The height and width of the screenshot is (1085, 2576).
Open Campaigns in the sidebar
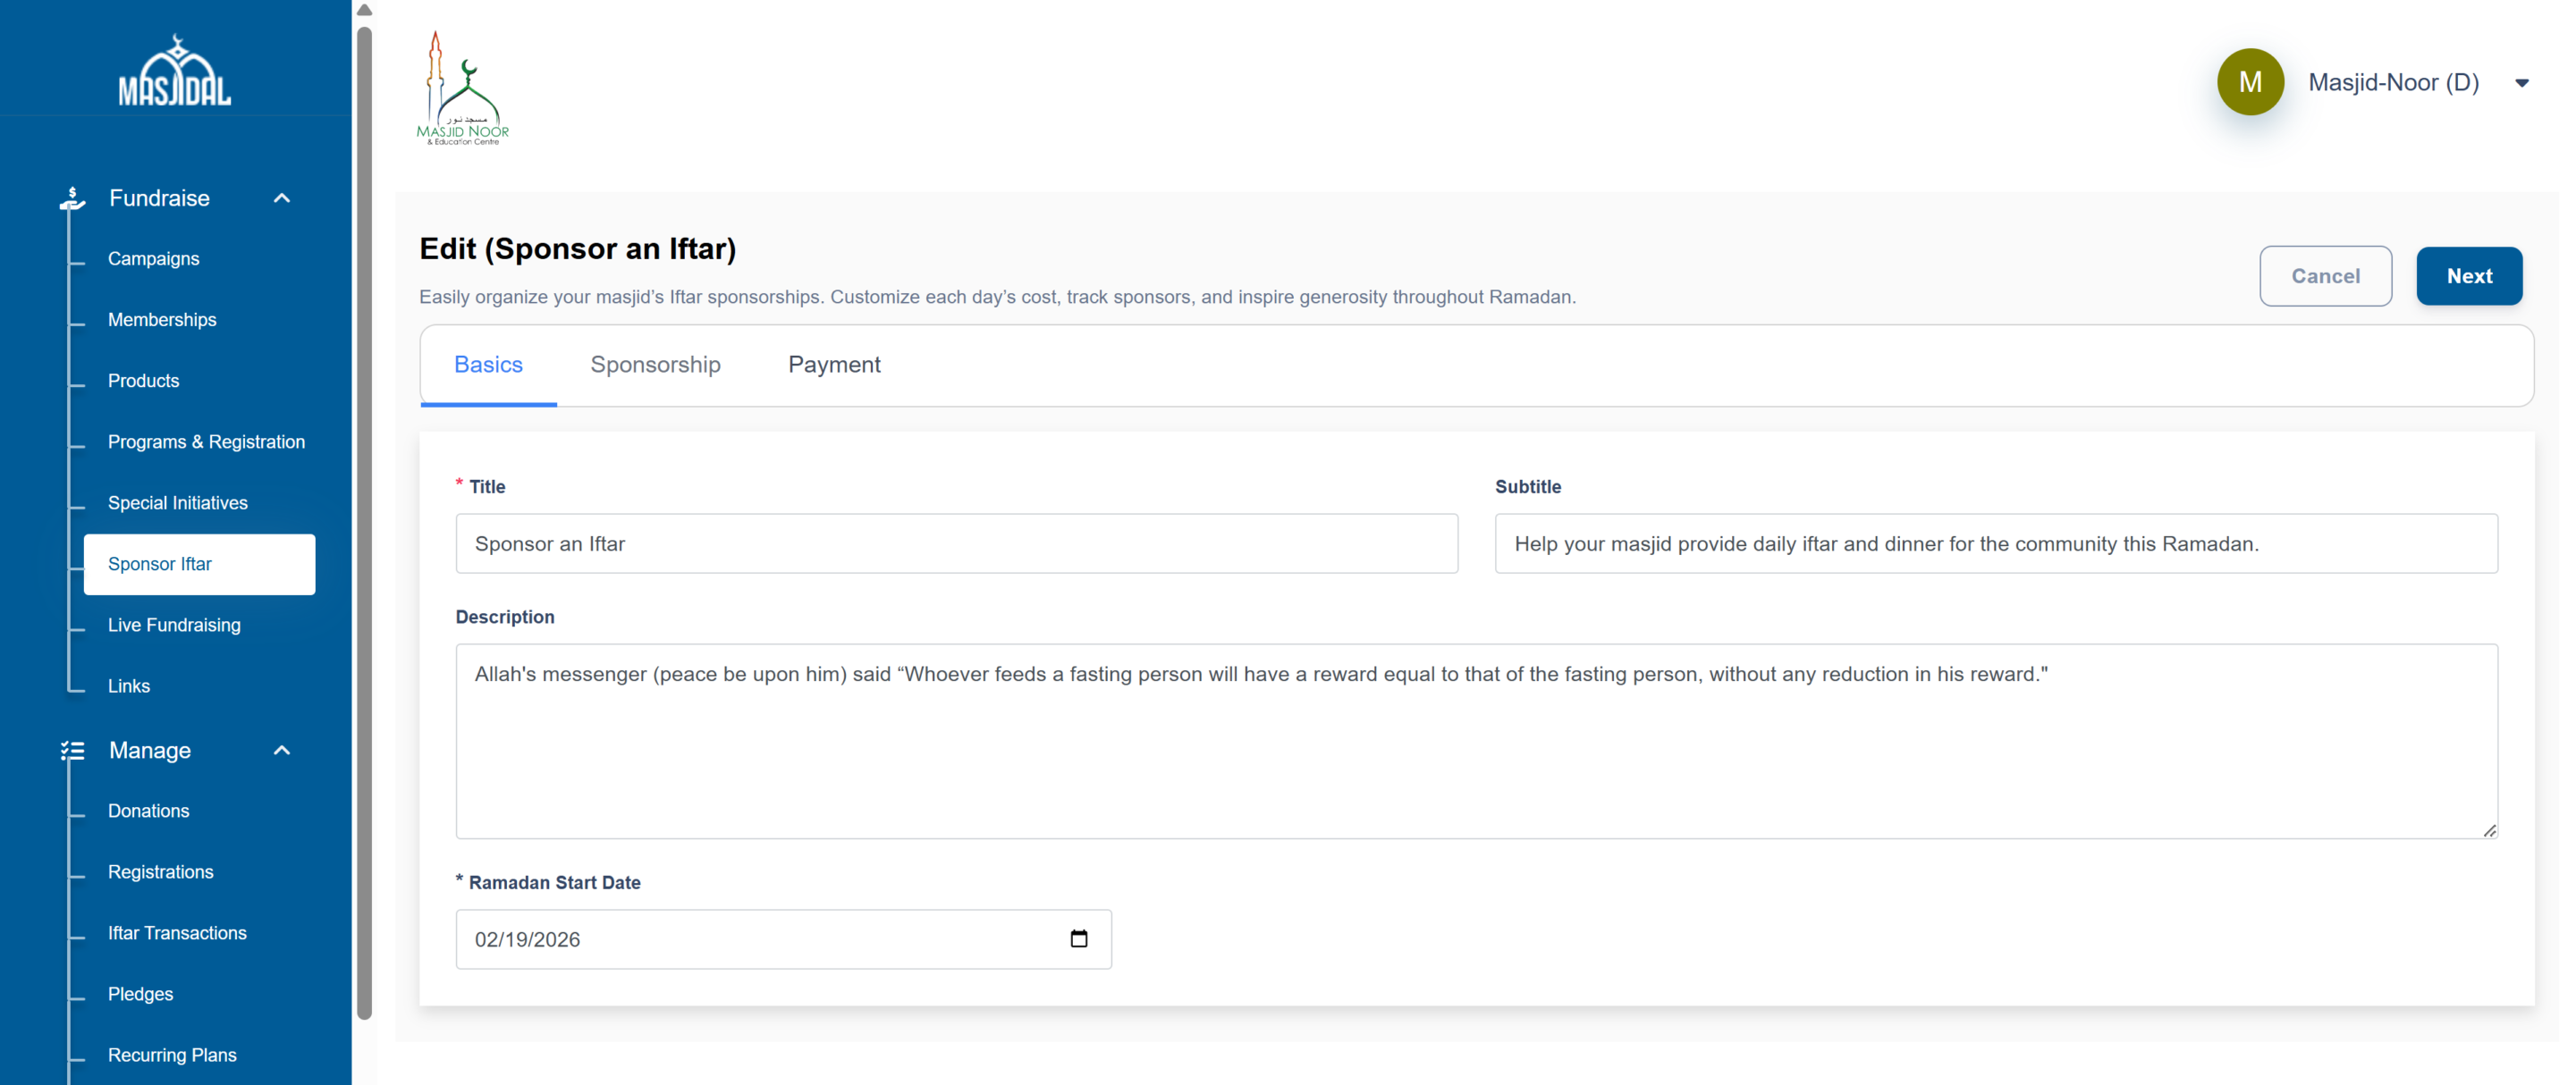coord(153,259)
